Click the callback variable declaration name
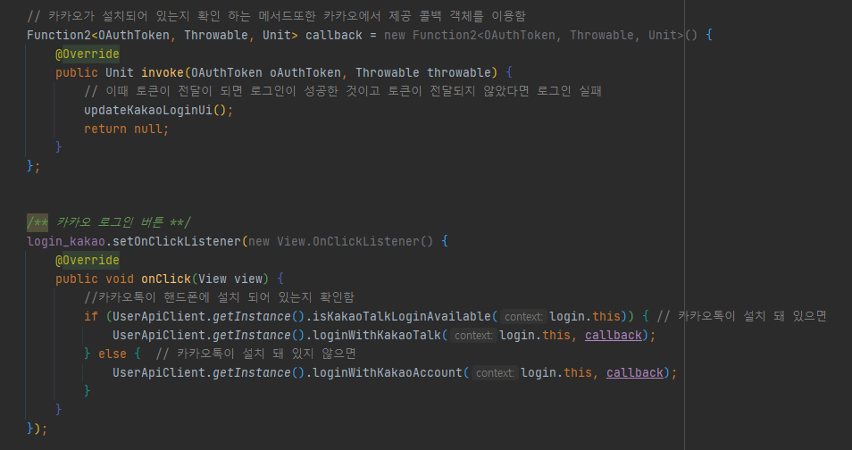Image resolution: width=852 pixels, height=450 pixels. click(334, 36)
